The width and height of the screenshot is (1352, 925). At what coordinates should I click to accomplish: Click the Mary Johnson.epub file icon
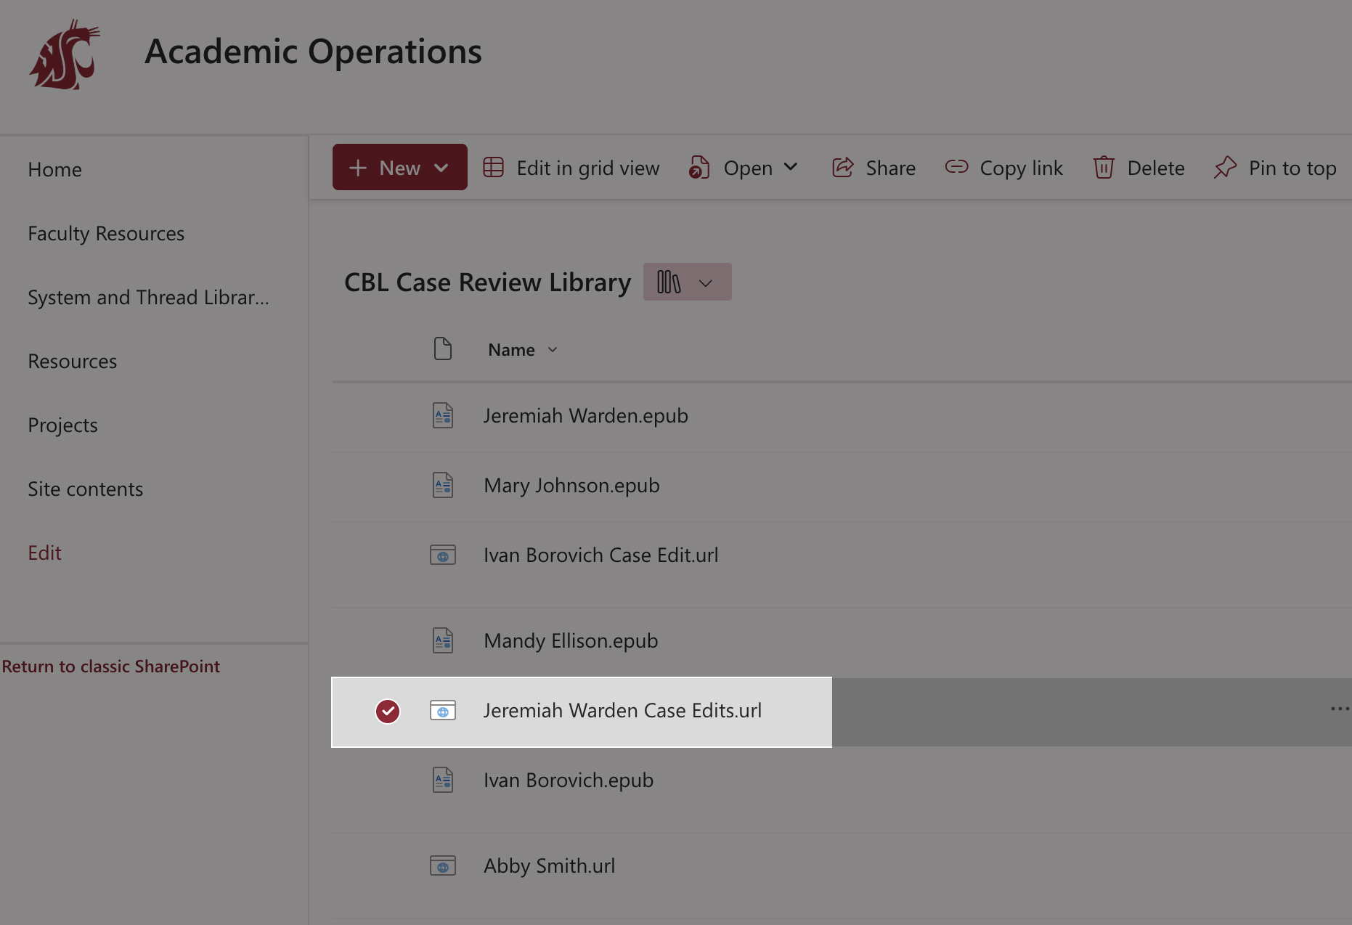(x=442, y=485)
